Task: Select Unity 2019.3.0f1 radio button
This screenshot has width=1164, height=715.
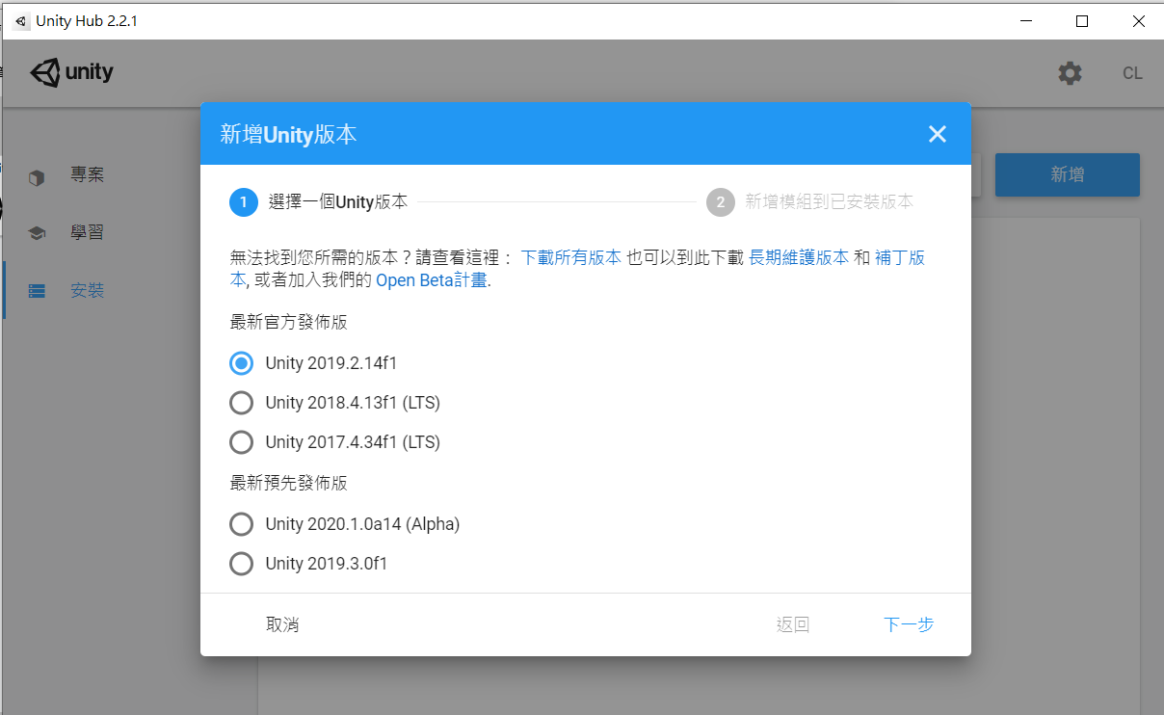Action: click(x=242, y=564)
